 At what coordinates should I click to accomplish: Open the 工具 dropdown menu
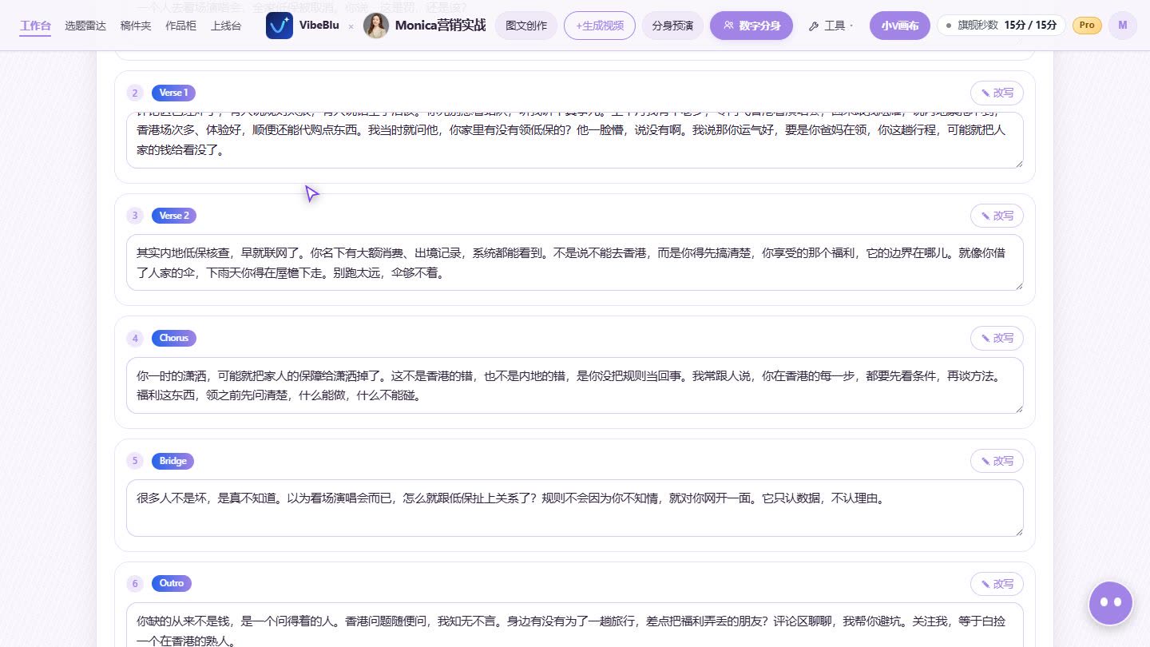pyautogui.click(x=831, y=26)
